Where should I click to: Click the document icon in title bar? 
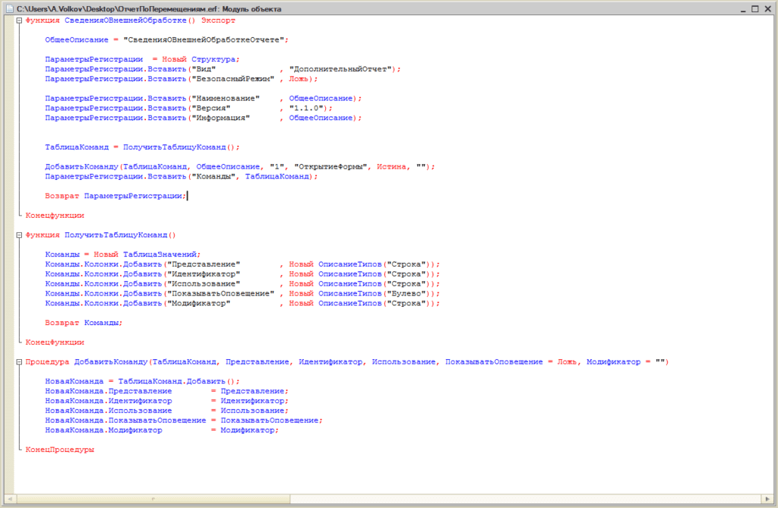click(x=9, y=9)
